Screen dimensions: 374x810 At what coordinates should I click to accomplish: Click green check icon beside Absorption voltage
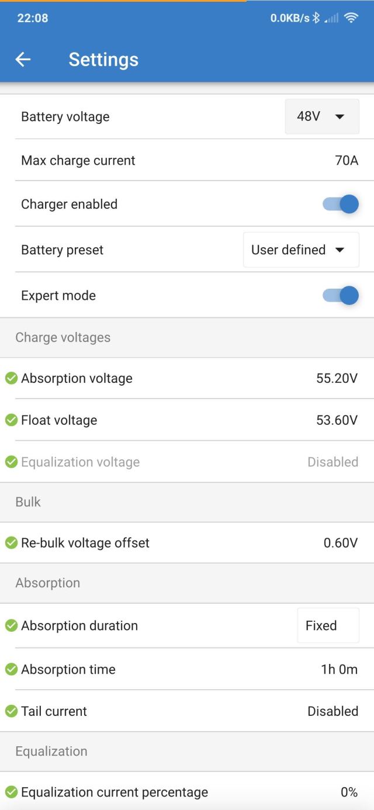[11, 378]
